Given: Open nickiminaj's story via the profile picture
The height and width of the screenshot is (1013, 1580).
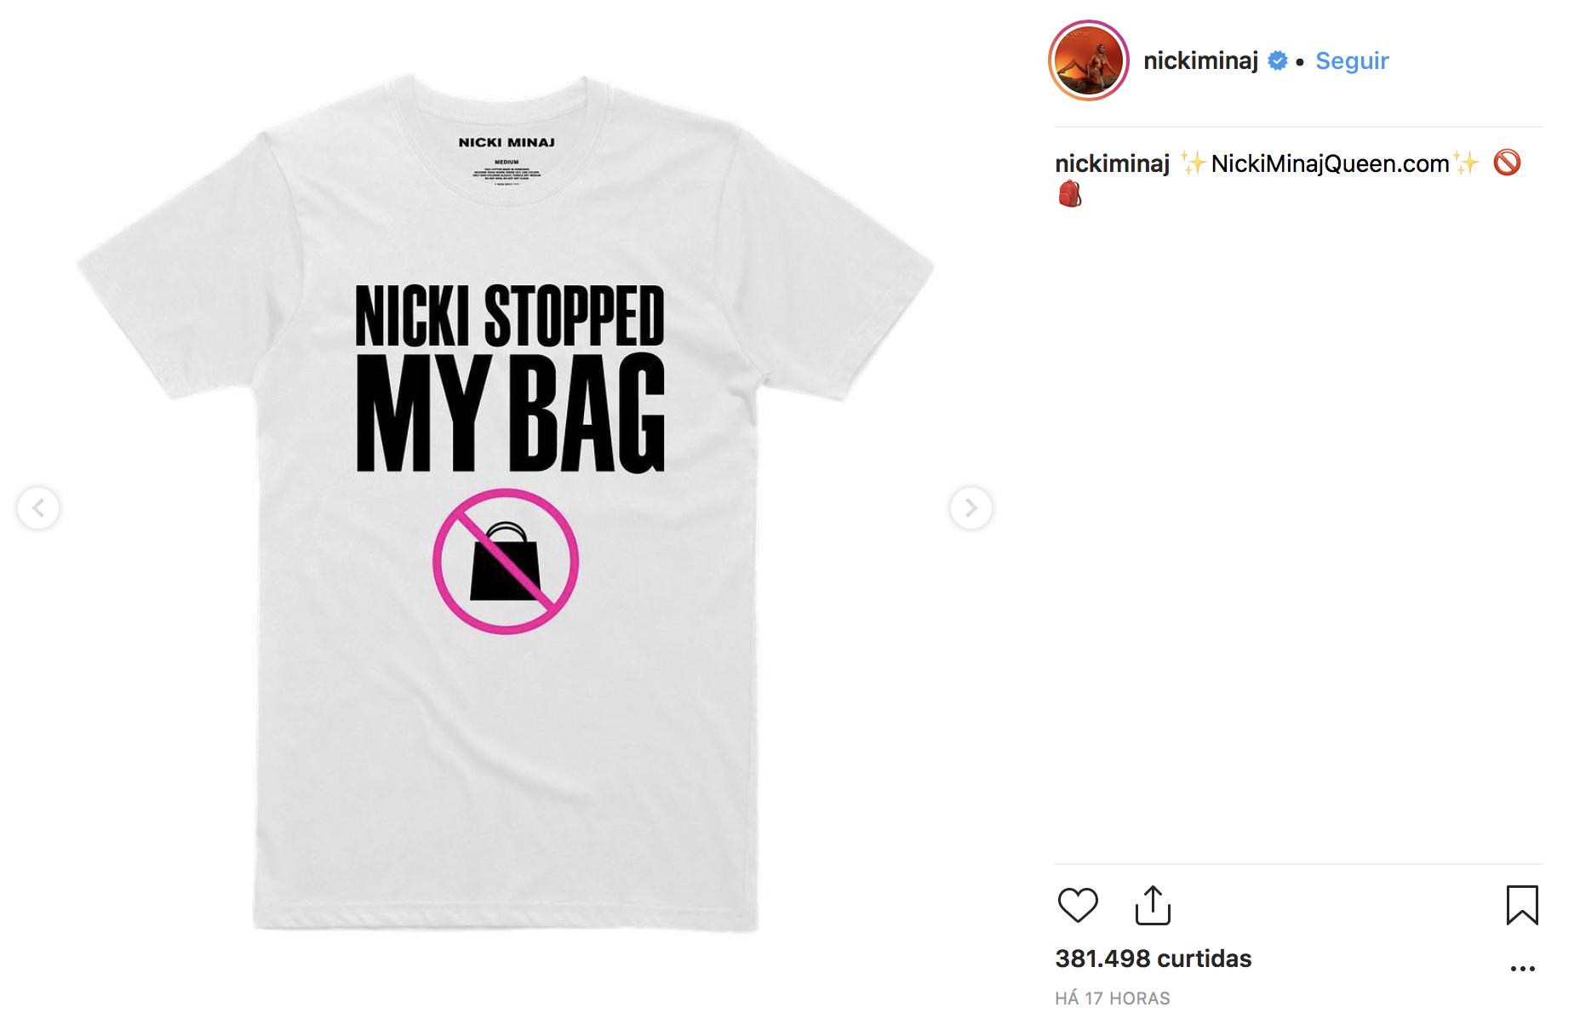Looking at the screenshot, I should pyautogui.click(x=1089, y=60).
